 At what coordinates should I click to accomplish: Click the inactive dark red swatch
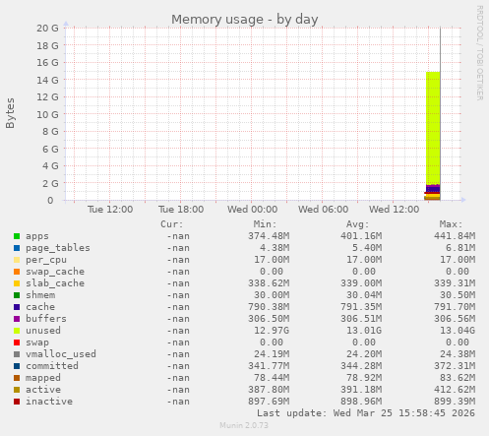(x=17, y=402)
